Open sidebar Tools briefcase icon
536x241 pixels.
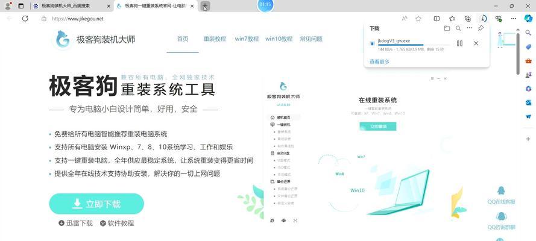tap(529, 61)
